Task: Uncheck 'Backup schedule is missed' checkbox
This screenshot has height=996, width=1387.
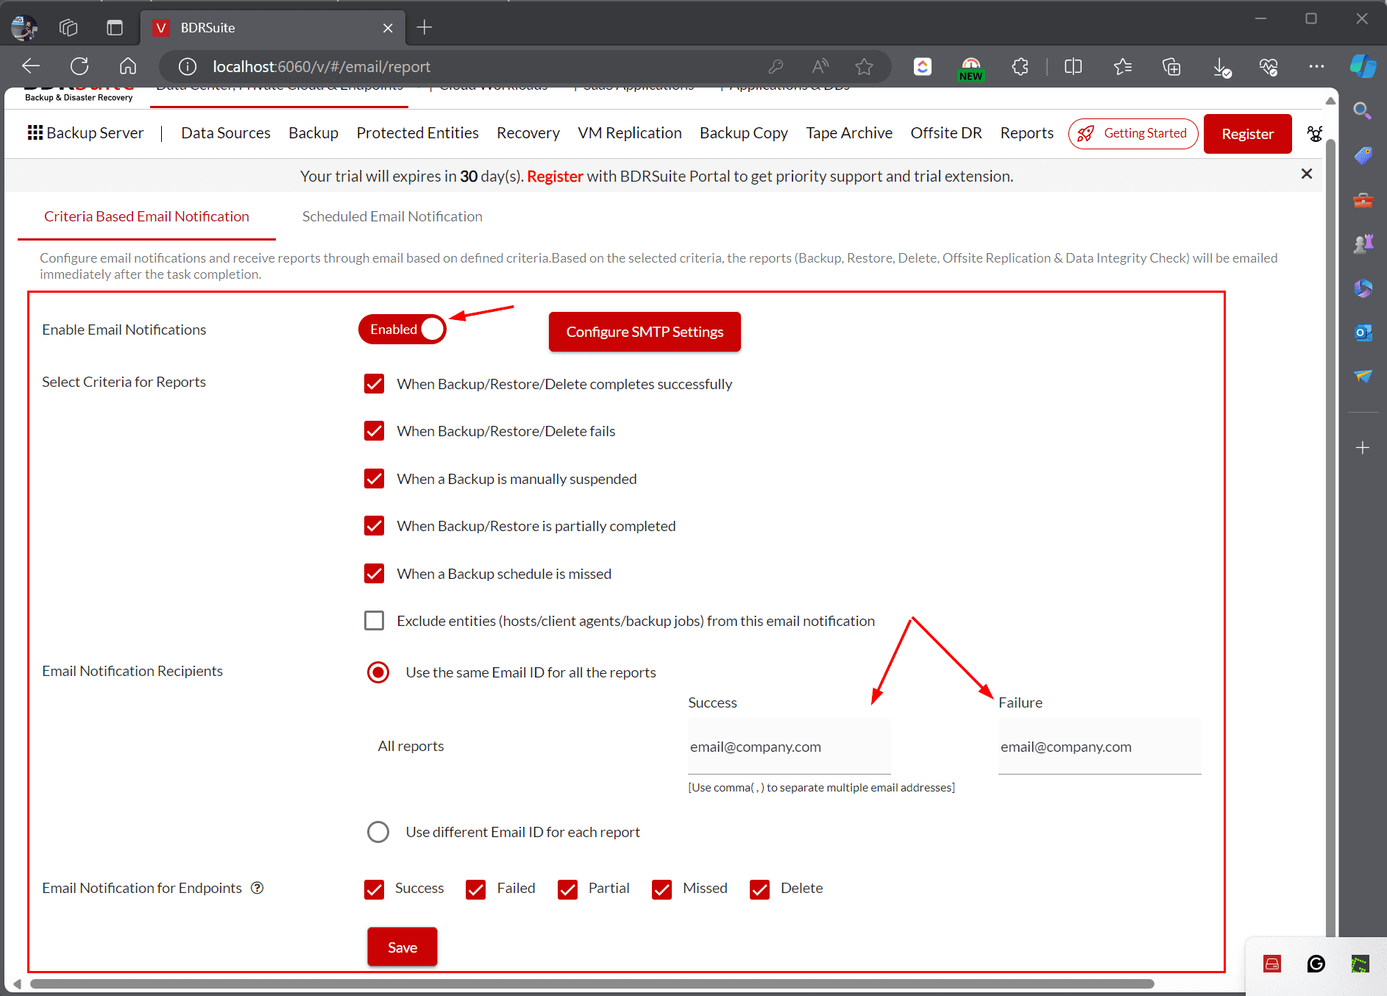Action: 374,574
